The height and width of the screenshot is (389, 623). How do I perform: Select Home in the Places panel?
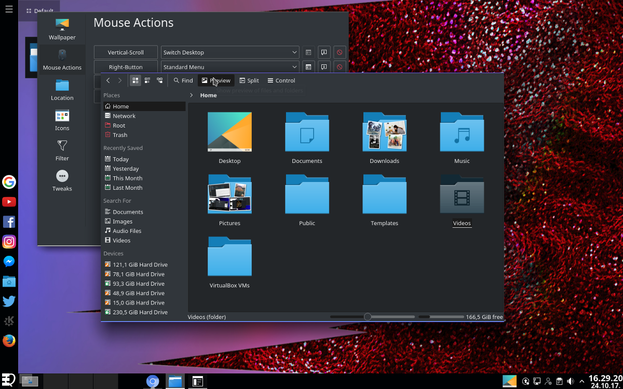click(x=143, y=106)
